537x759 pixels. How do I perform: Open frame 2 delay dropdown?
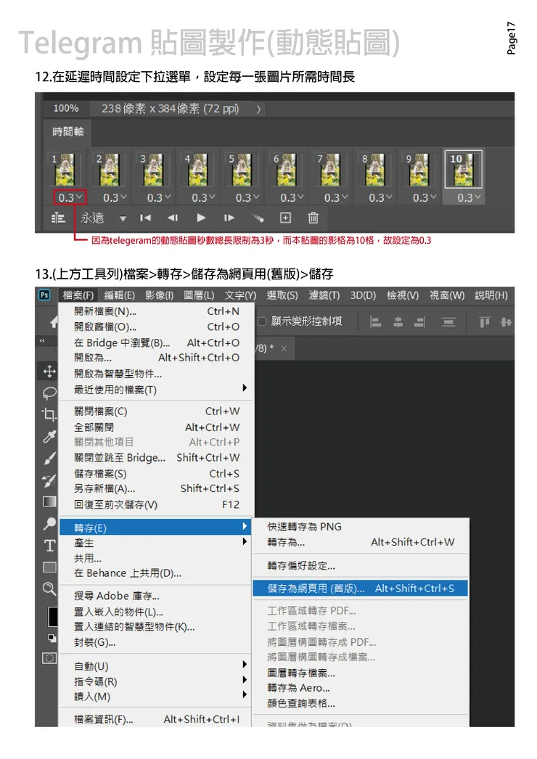click(x=115, y=197)
